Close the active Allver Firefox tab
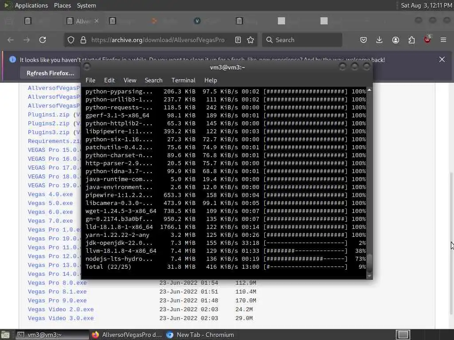 [96, 21]
